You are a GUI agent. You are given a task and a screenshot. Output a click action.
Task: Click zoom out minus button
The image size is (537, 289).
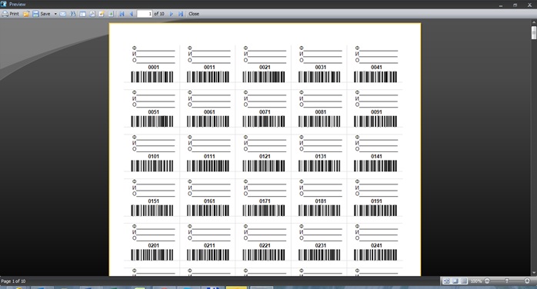point(487,281)
